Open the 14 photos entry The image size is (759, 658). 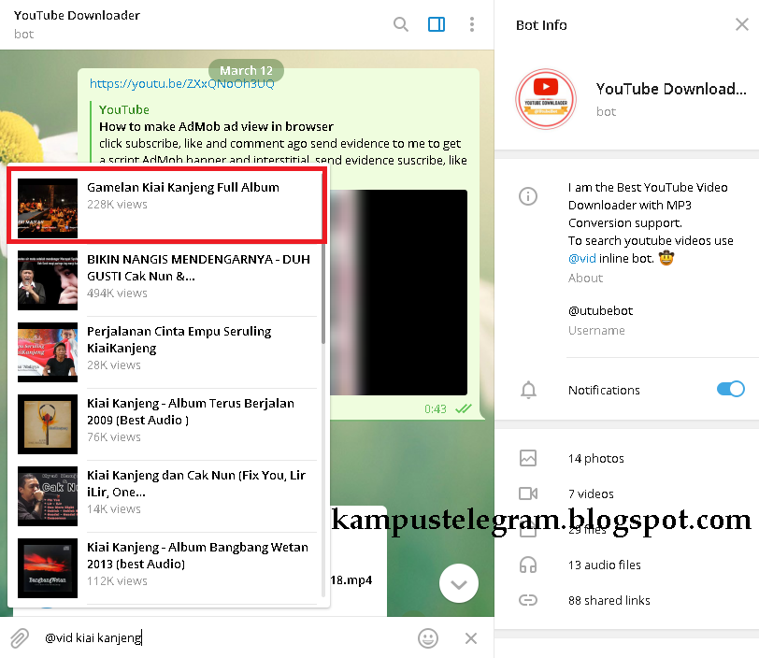tap(595, 459)
